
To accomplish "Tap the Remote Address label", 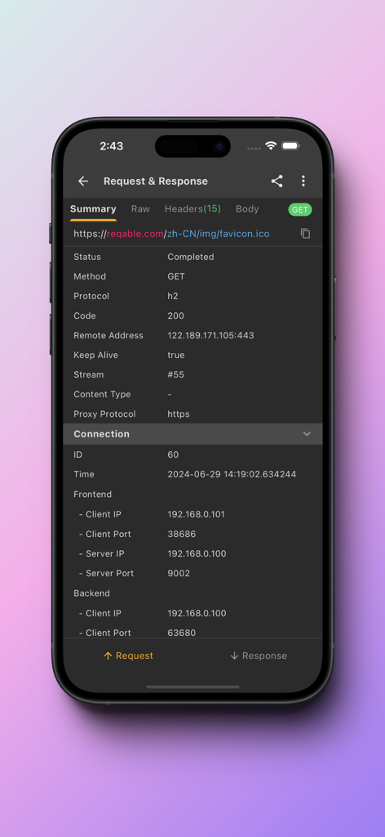I will click(x=108, y=336).
